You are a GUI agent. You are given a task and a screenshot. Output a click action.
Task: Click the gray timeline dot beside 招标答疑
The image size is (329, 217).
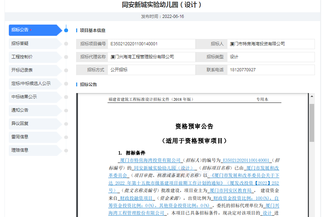(66, 44)
